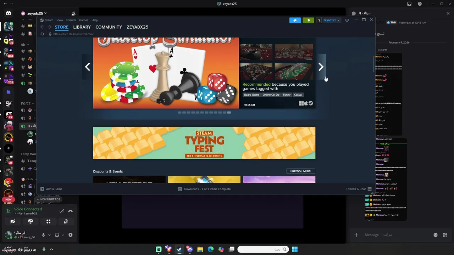Go back in the Steam browser
Screen dimensions: 454x255
pyautogui.click(x=42, y=27)
